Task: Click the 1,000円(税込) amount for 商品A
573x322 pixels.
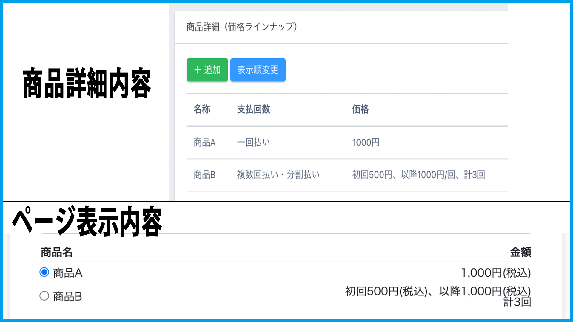Action: 496,273
